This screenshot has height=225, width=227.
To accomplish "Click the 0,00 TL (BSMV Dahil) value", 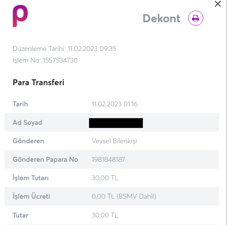I will (124, 196).
